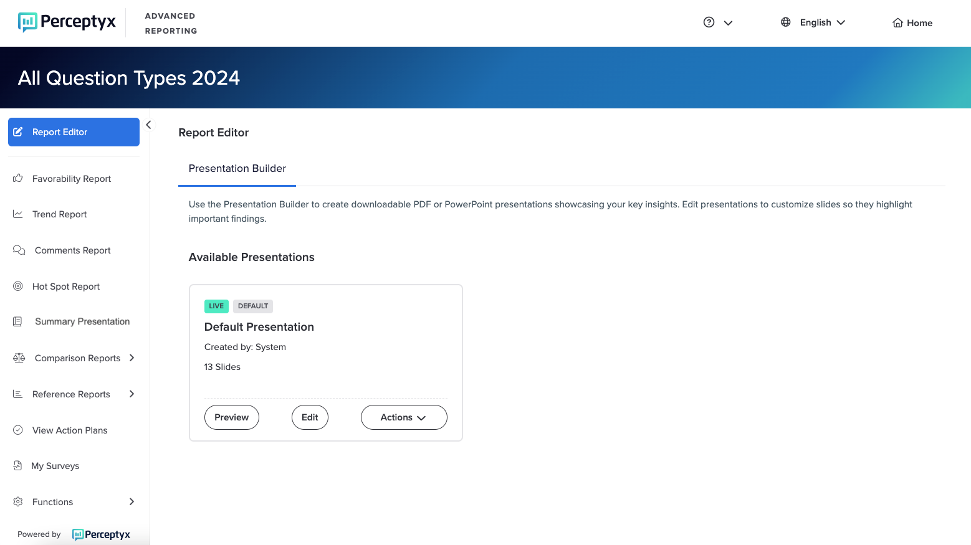Select the Functions label
This screenshot has width=971, height=545.
pos(53,502)
